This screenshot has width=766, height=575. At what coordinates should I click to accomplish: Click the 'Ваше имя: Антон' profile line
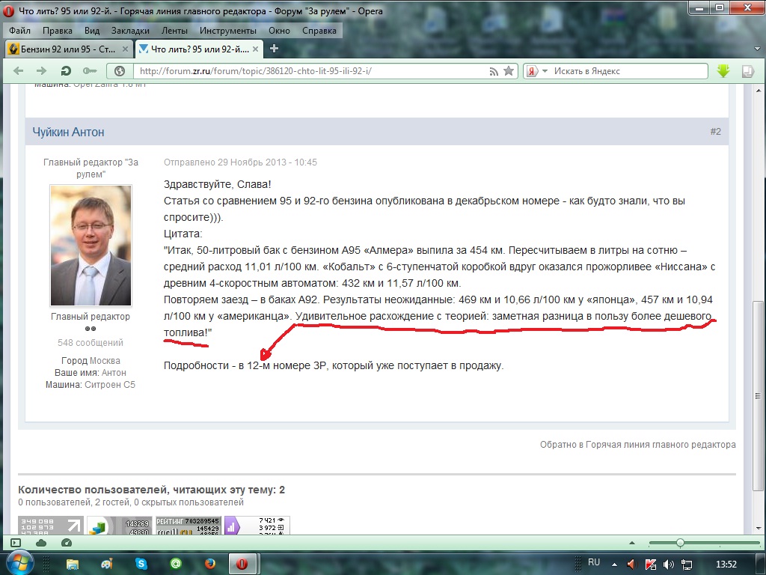pyautogui.click(x=91, y=373)
